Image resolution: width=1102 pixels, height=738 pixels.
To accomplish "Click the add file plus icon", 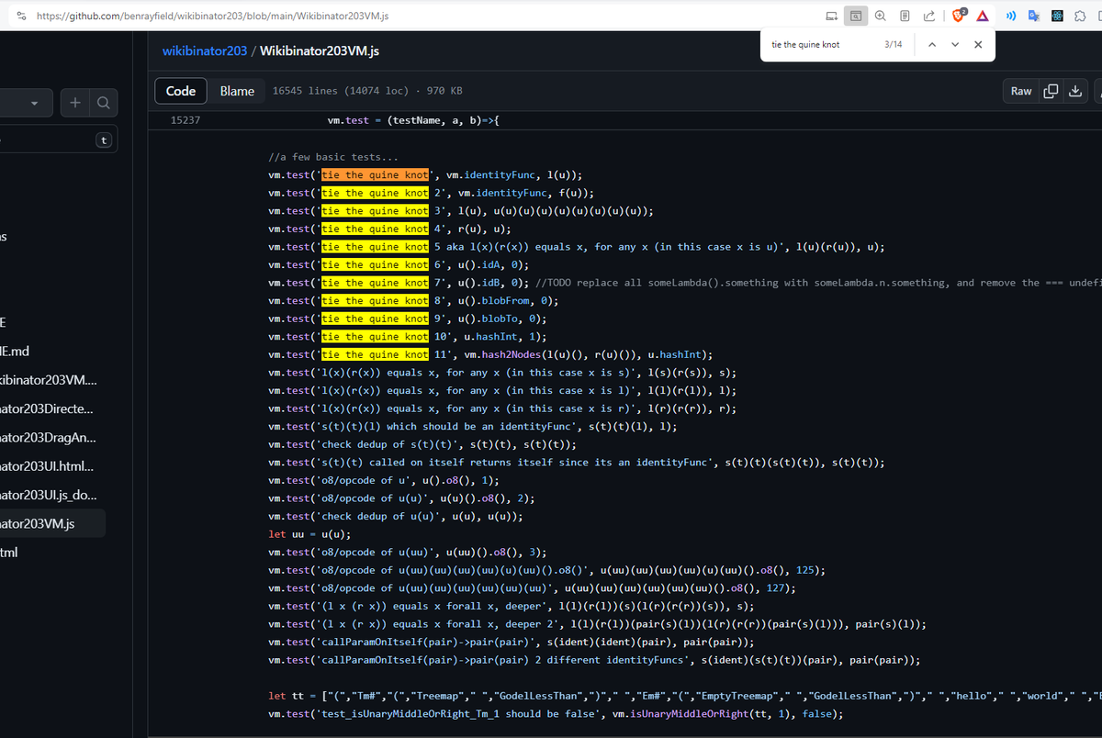I will point(75,103).
